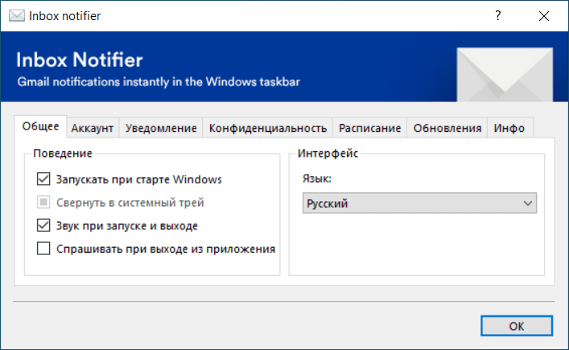The image size is (569, 350).
Task: Toggle Свернуть в системный трей checkbox
Action: pyautogui.click(x=43, y=203)
